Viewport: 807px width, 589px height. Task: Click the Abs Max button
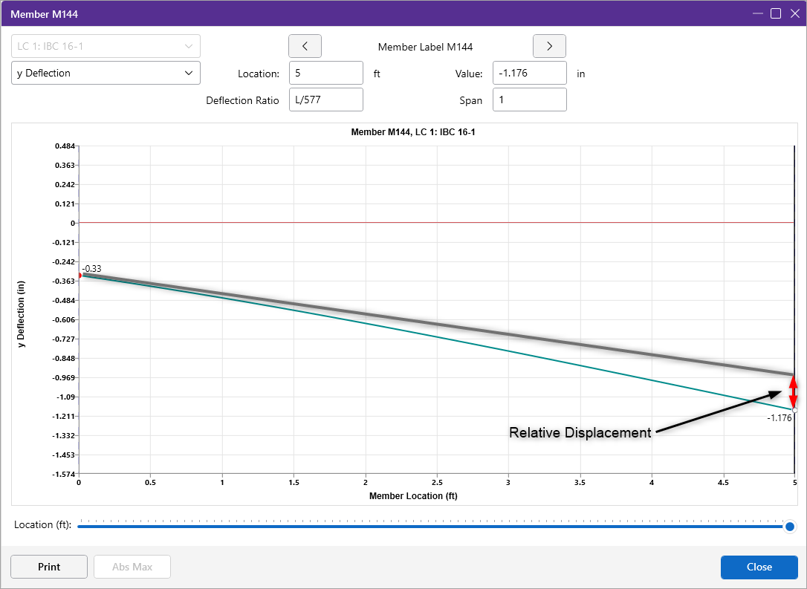point(132,567)
